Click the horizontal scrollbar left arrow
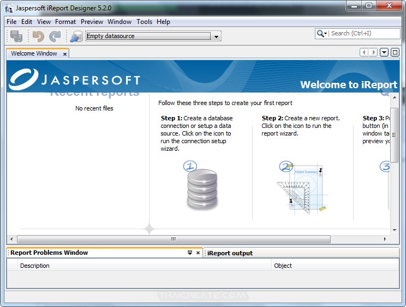Viewport: 406px width, 307px height. tap(11, 239)
